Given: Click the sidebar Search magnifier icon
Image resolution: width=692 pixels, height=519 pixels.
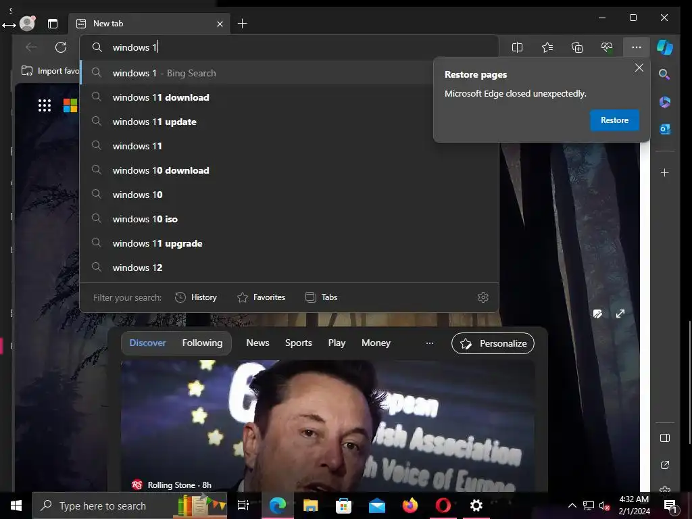Looking at the screenshot, I should pos(664,74).
